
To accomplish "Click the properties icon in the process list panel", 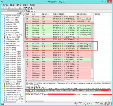I will pyautogui.click(x=20, y=13).
